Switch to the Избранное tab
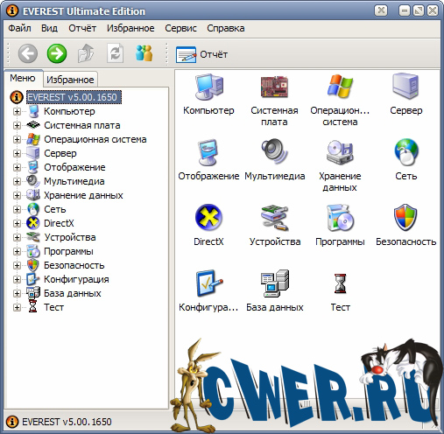444x434 pixels. click(70, 80)
